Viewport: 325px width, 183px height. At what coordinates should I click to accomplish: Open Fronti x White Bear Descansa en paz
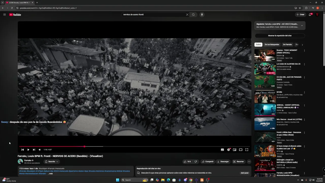[265, 137]
